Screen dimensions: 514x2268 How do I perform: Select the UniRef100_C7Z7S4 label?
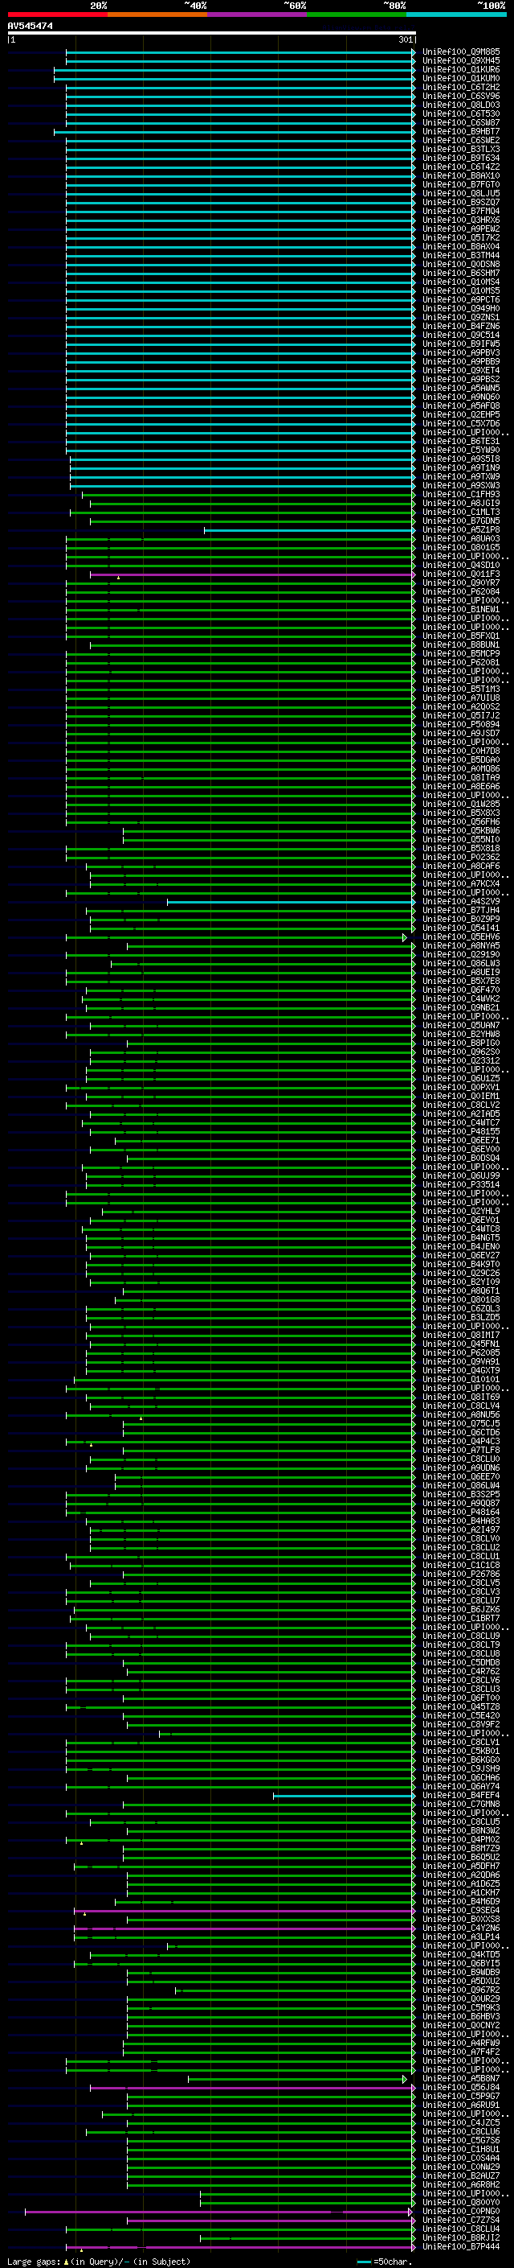460,2221
